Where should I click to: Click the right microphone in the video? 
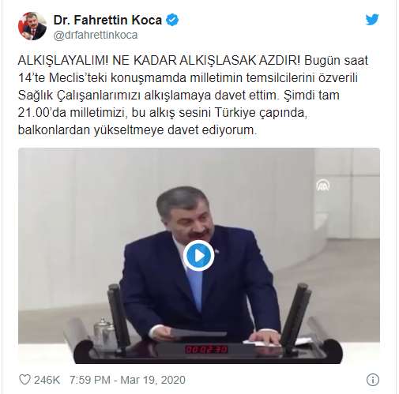(295, 315)
